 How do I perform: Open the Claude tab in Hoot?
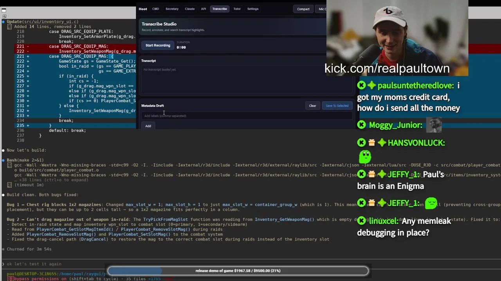pyautogui.click(x=189, y=9)
